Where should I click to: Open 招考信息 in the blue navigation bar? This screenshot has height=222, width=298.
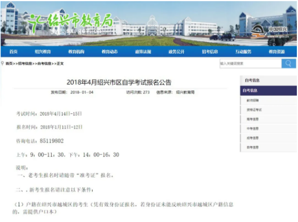(x=210, y=51)
